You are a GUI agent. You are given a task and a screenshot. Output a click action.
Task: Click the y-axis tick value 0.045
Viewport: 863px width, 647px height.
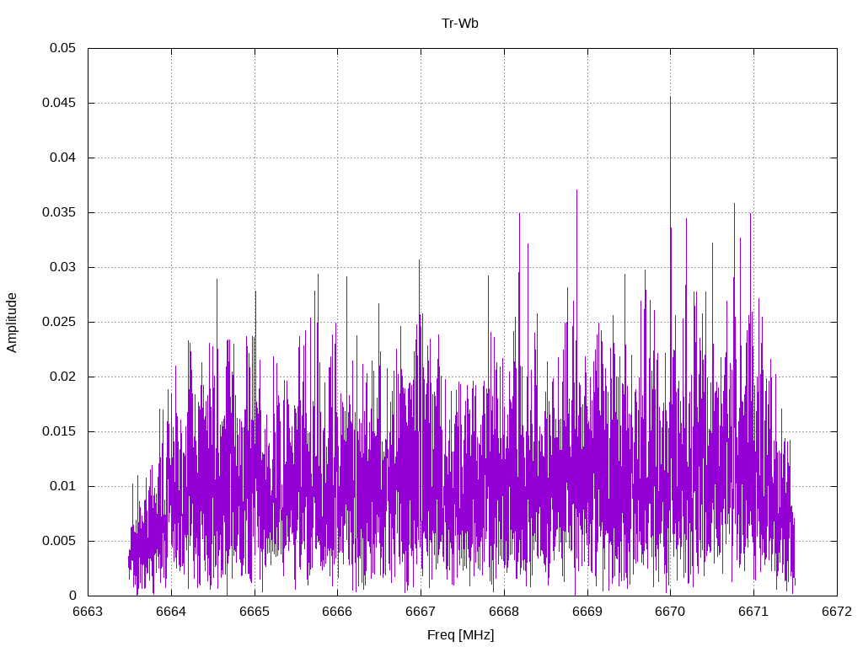pos(59,103)
